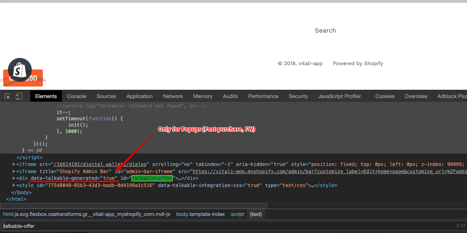This screenshot has width=467, height=233.
Task: Expand the data-talkable-integration-css style node
Action: click(x=14, y=185)
